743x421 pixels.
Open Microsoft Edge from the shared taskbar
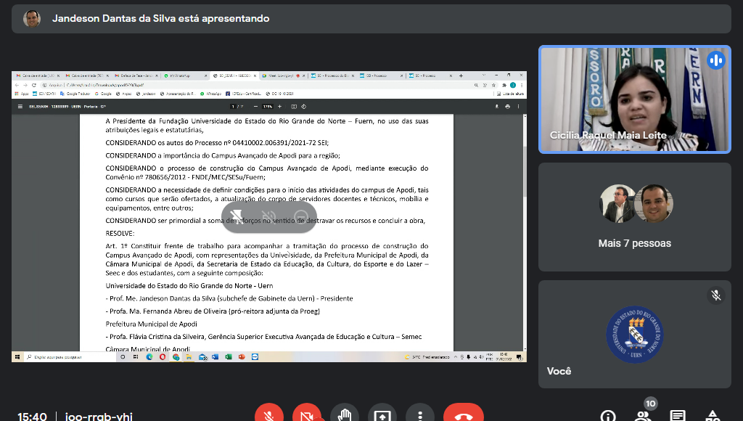[x=149, y=357]
